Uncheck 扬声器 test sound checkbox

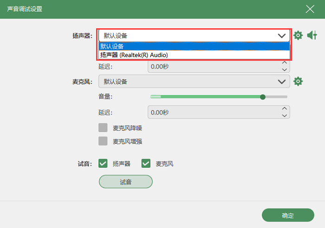103,163
